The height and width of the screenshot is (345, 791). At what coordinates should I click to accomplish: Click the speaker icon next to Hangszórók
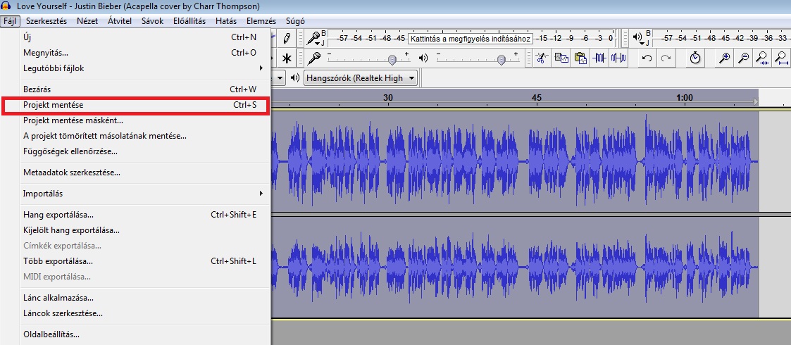[296, 78]
